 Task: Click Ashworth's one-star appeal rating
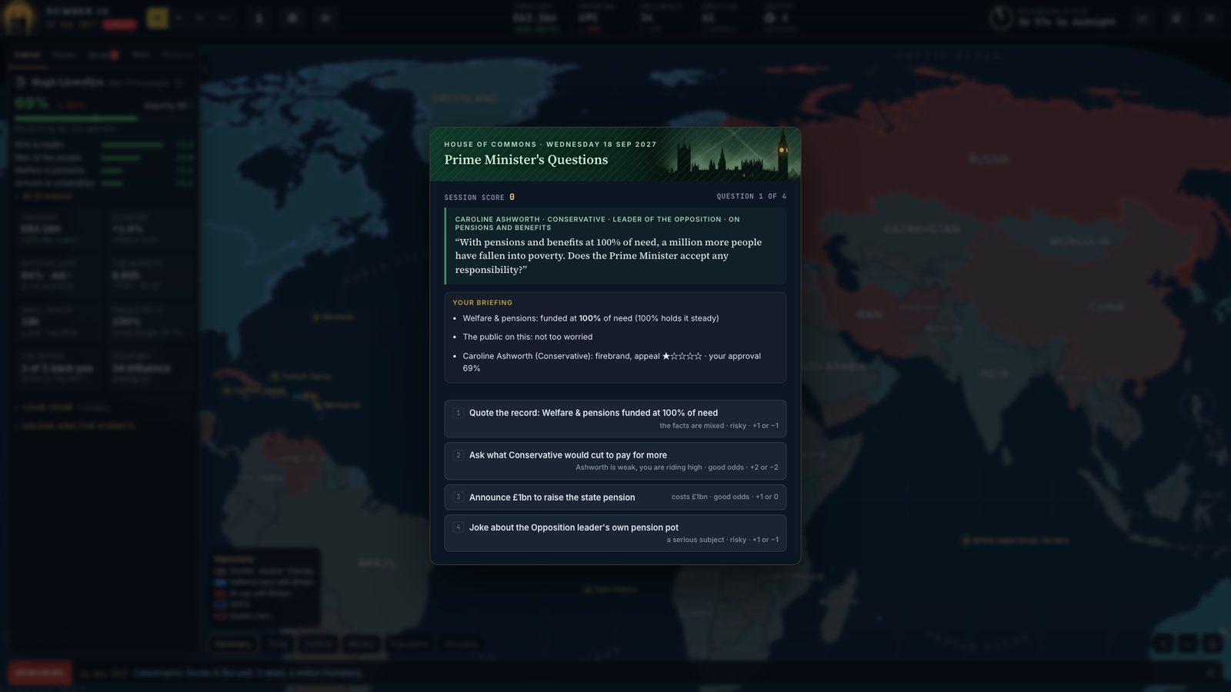point(682,356)
